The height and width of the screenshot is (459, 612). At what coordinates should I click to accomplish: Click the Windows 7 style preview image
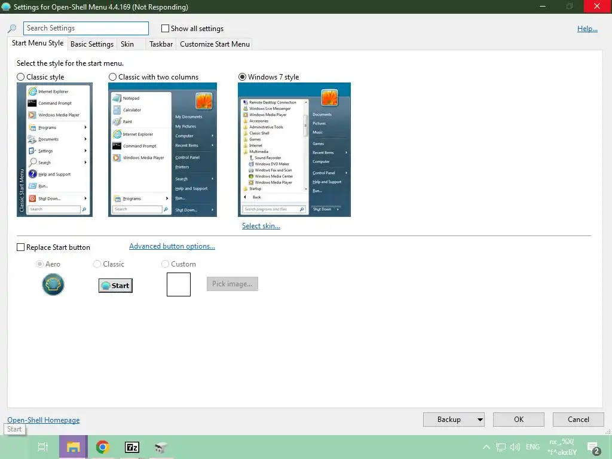(x=294, y=149)
